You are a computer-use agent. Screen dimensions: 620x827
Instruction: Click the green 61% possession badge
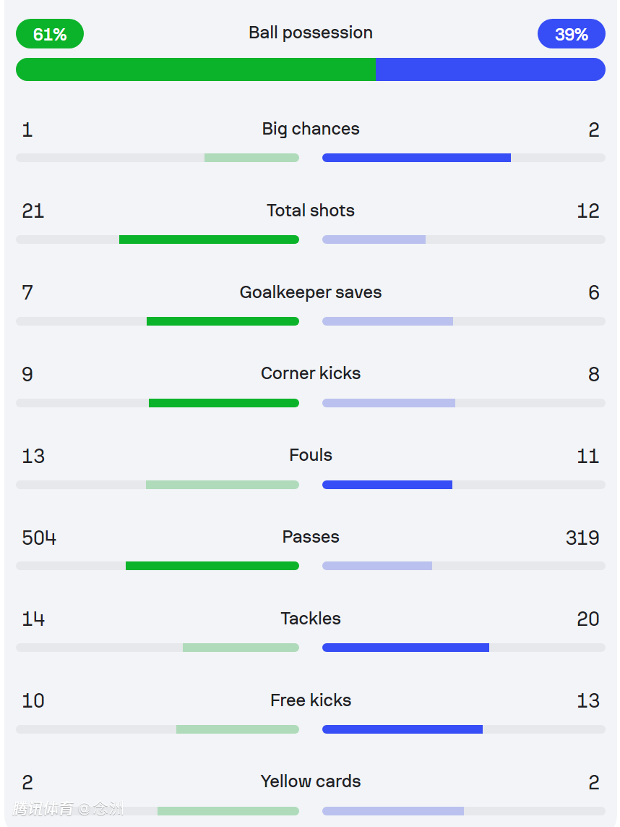point(50,34)
